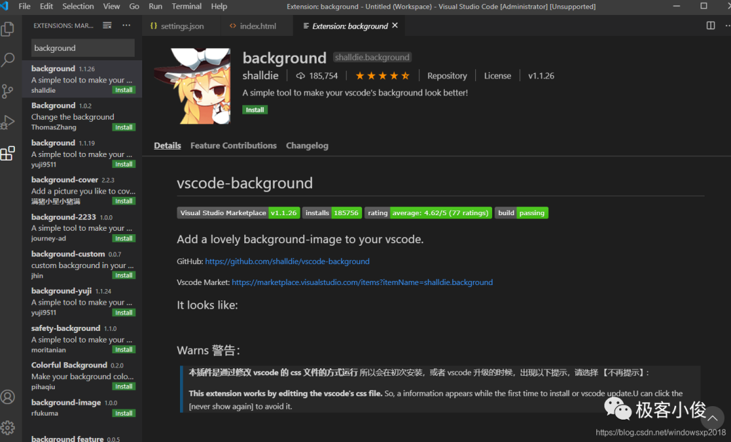
Task: Click the rating average 4.62/5 badge
Action: [x=428, y=213]
